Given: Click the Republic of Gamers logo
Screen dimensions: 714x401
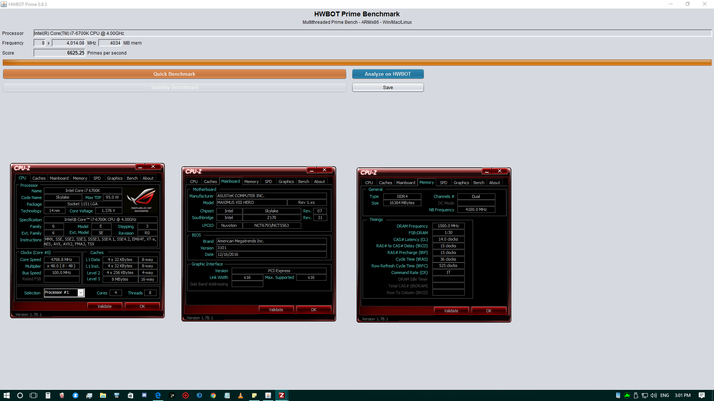Looking at the screenshot, I should pos(141,200).
